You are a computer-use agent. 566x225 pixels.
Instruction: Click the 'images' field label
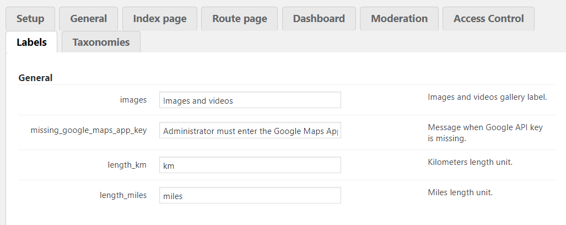click(133, 100)
